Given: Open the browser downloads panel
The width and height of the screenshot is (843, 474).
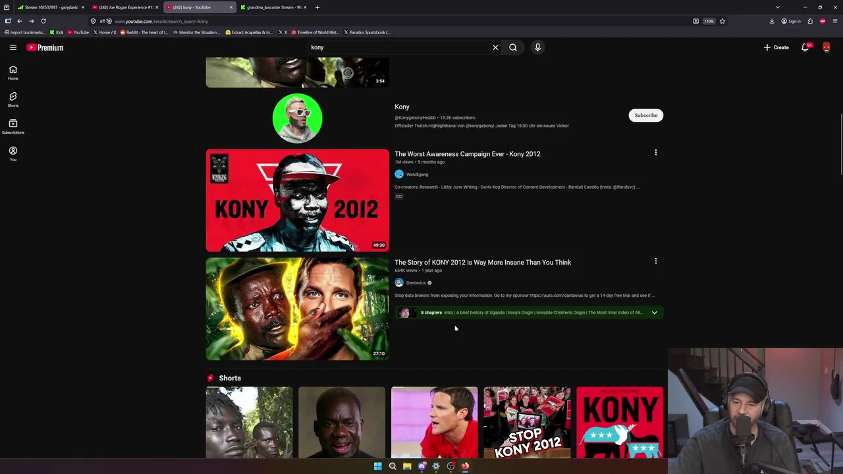Looking at the screenshot, I should [772, 21].
